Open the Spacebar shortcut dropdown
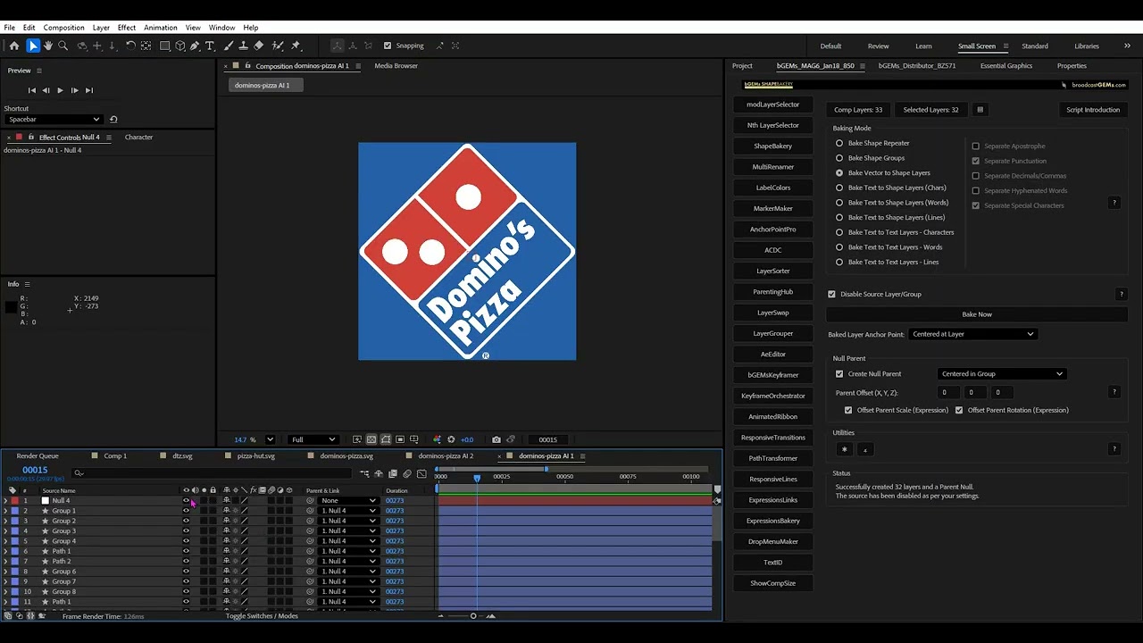 point(53,119)
